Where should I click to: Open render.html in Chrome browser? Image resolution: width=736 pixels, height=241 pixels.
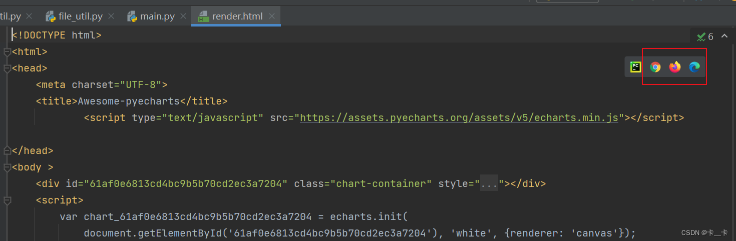pos(655,67)
